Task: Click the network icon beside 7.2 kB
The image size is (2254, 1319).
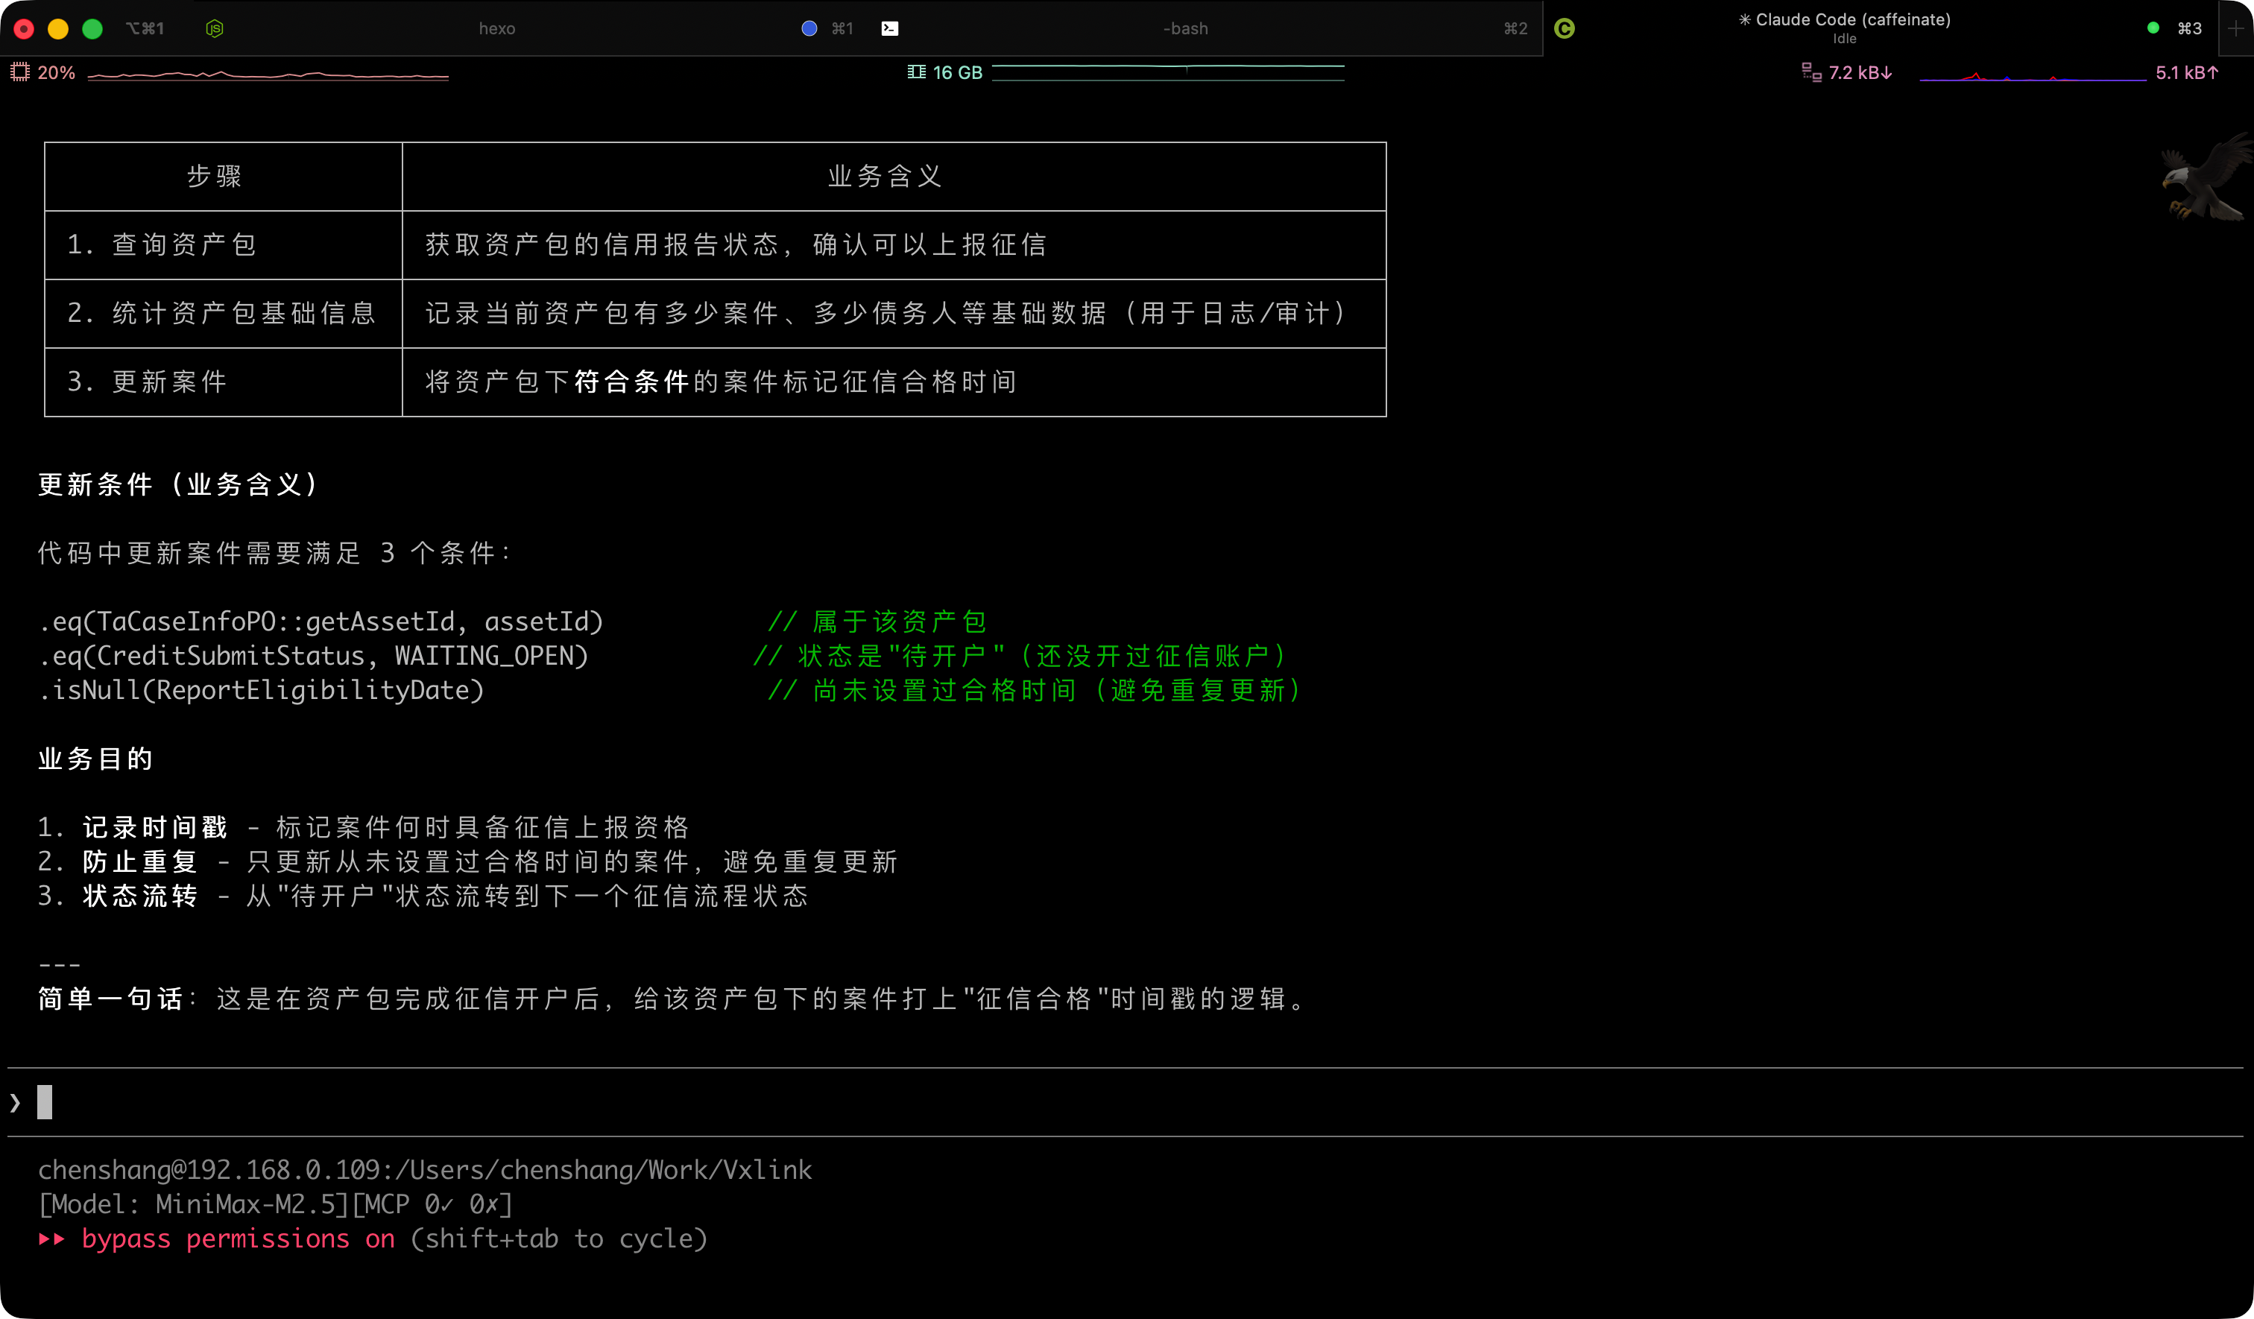Action: [1811, 72]
